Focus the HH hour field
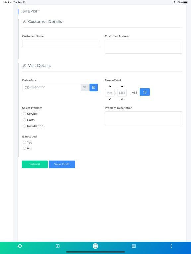Image resolution: width=191 pixels, height=254 pixels. (x=110, y=93)
